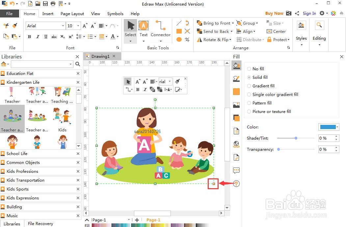Open the Fill paint bucket panel icon
The height and width of the screenshot is (227, 346).
pyautogui.click(x=236, y=66)
